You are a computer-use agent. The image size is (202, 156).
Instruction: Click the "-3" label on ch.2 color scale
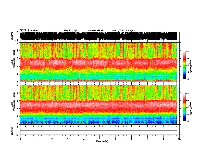pos(188,94)
